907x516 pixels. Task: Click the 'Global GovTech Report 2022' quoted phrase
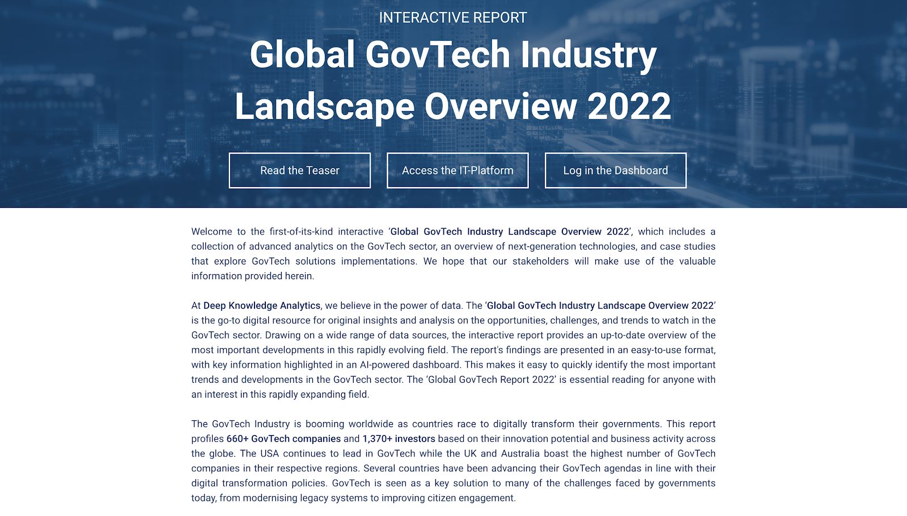click(491, 379)
